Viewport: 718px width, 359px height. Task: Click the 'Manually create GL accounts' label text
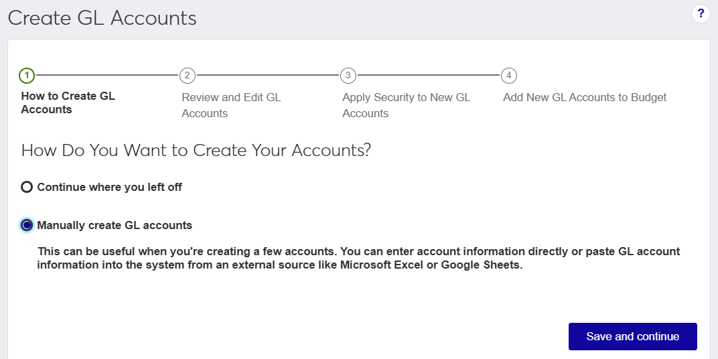(115, 225)
